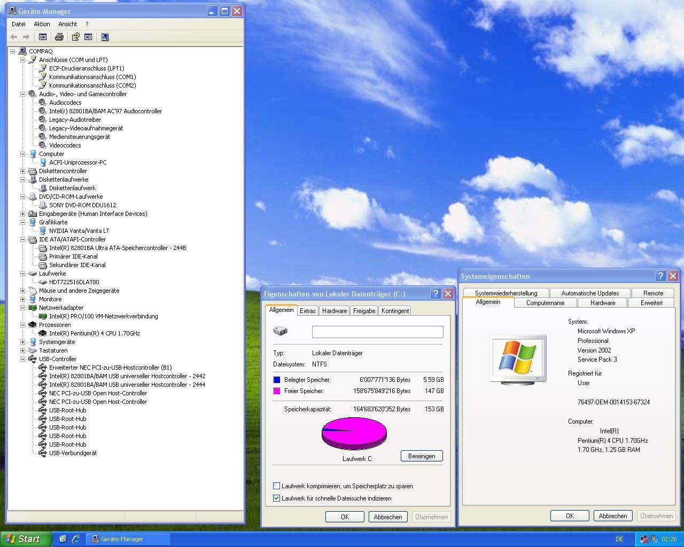Image resolution: width=684 pixels, height=547 pixels.
Task: Click Abbrechen in the drive C: properties dialog
Action: (x=388, y=517)
